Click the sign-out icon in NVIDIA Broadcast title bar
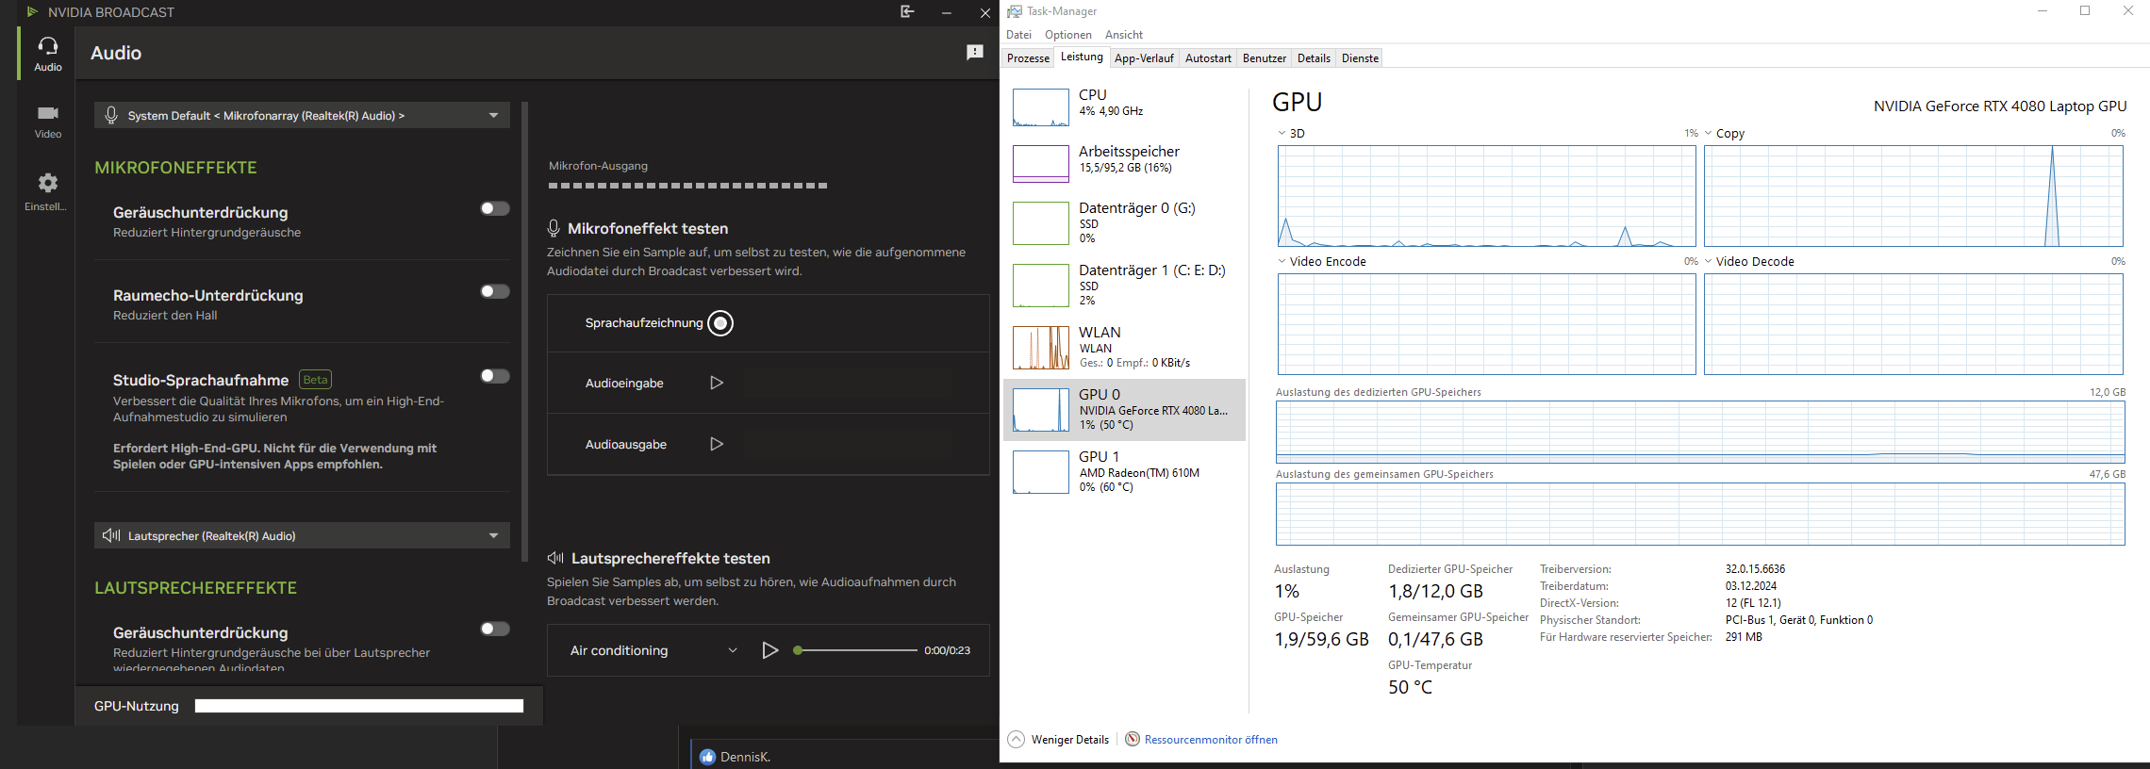The height and width of the screenshot is (769, 2150). point(907,12)
